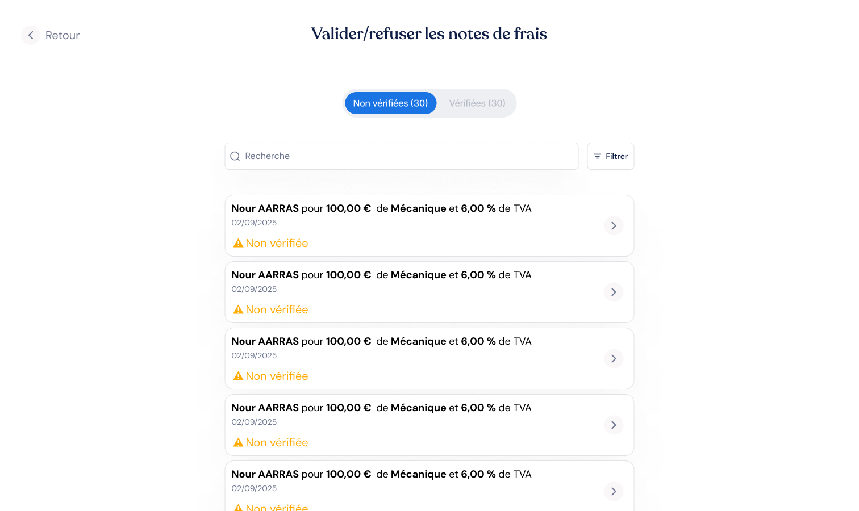Open first expense with its chevron arrow
Image resolution: width=859 pixels, height=511 pixels.
pyautogui.click(x=614, y=226)
